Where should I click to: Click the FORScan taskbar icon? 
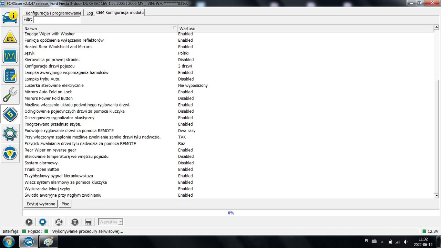[x=29, y=242]
